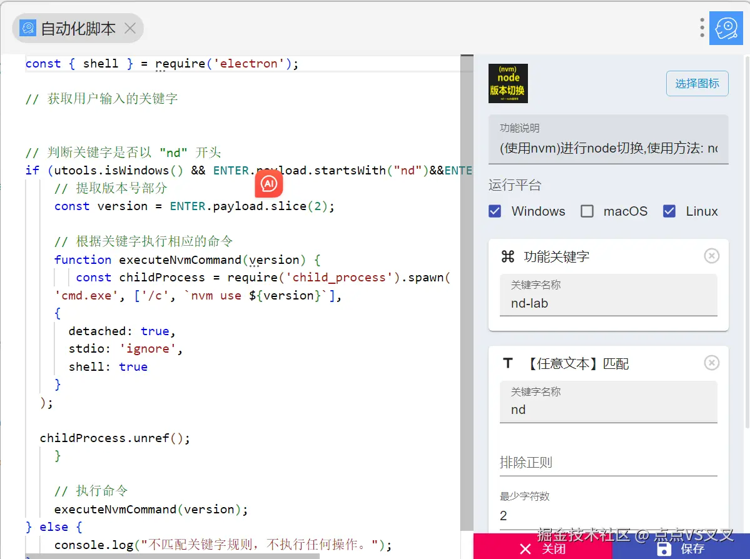The height and width of the screenshot is (559, 750).
Task: Uncheck the Windows platform checkbox
Action: [495, 211]
